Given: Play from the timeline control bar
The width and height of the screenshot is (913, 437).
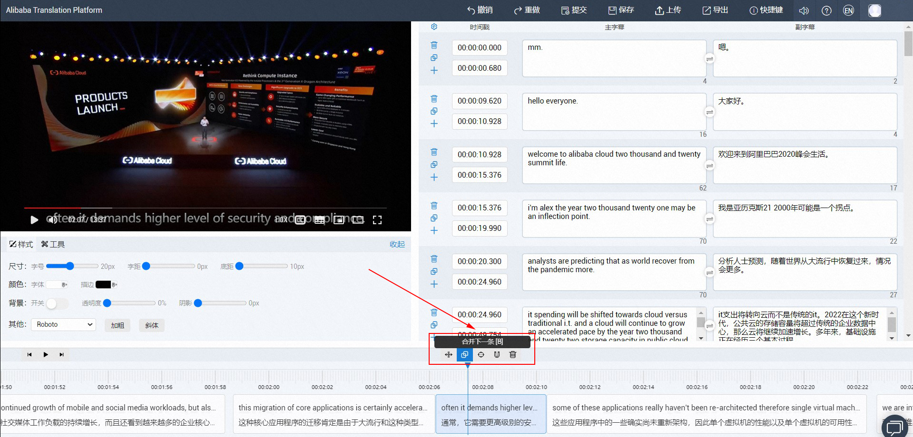Looking at the screenshot, I should [x=46, y=354].
